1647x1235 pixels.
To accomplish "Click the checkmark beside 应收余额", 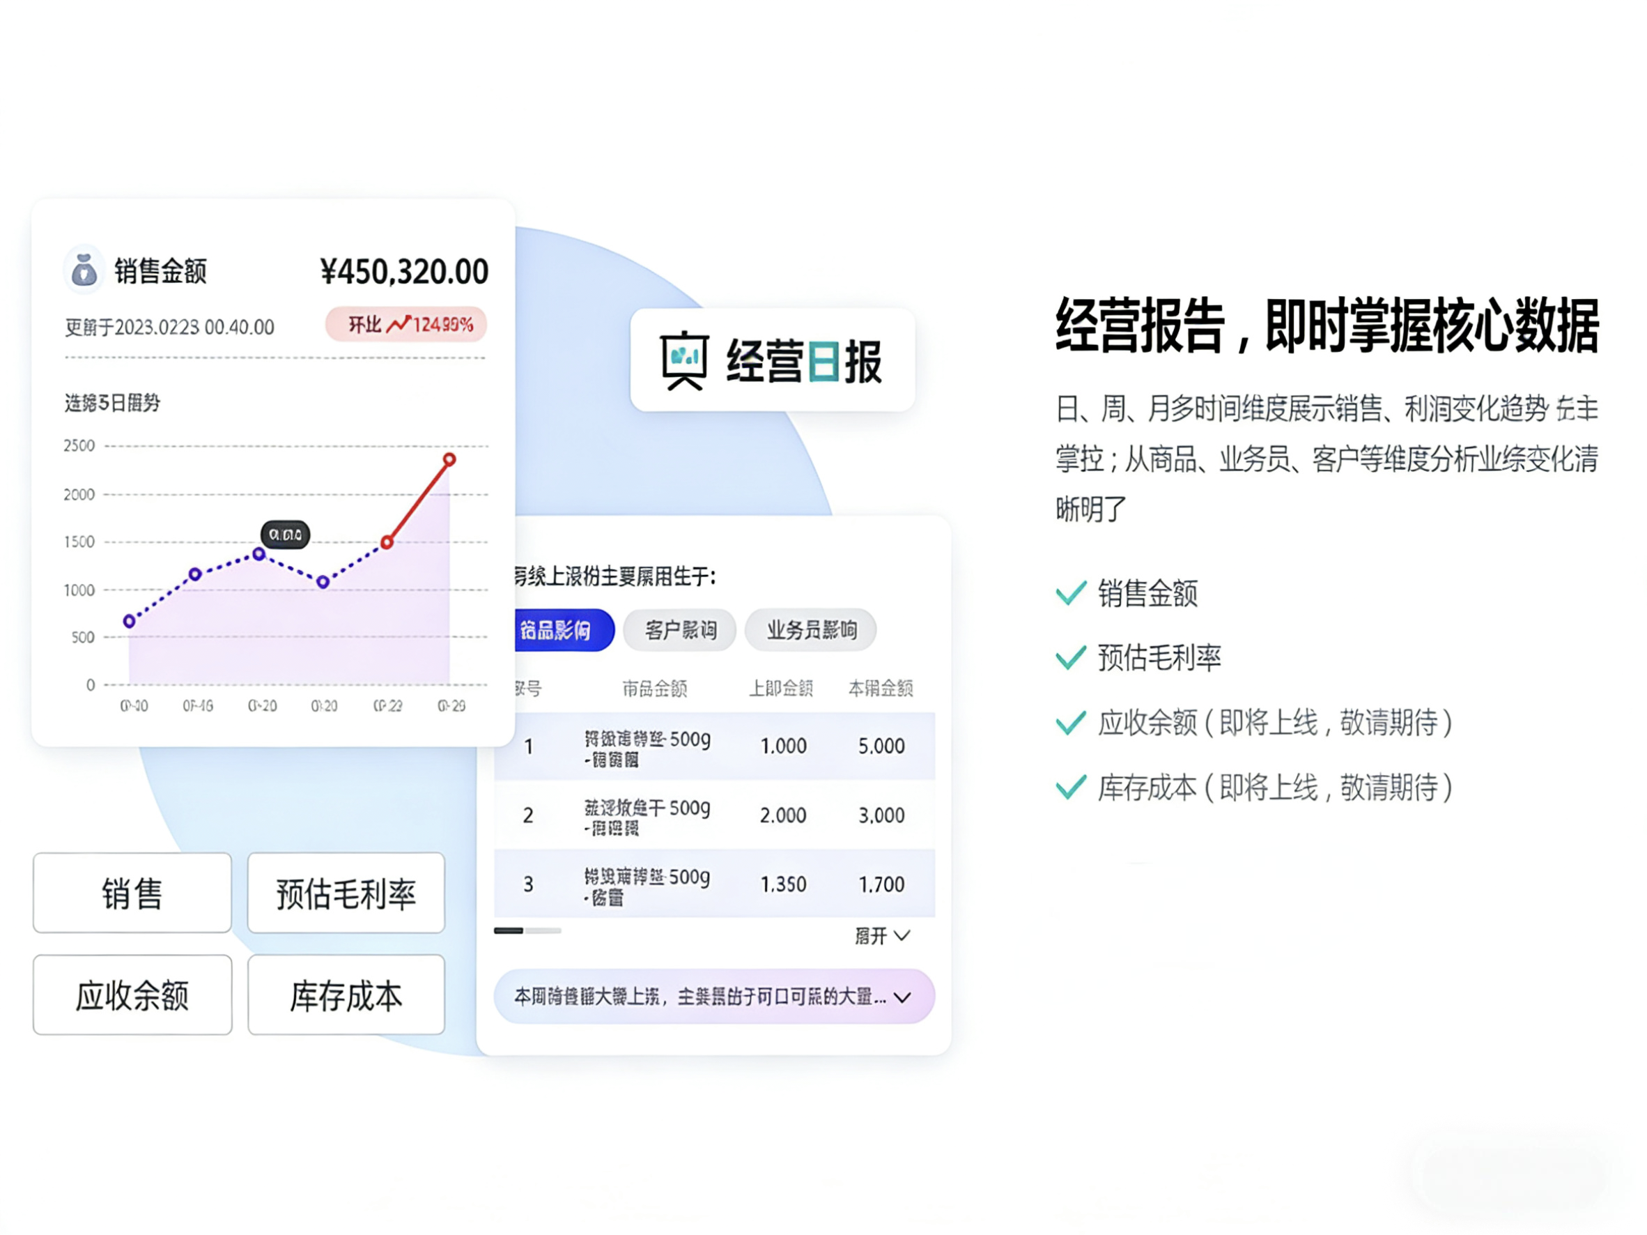I will click(x=1071, y=723).
